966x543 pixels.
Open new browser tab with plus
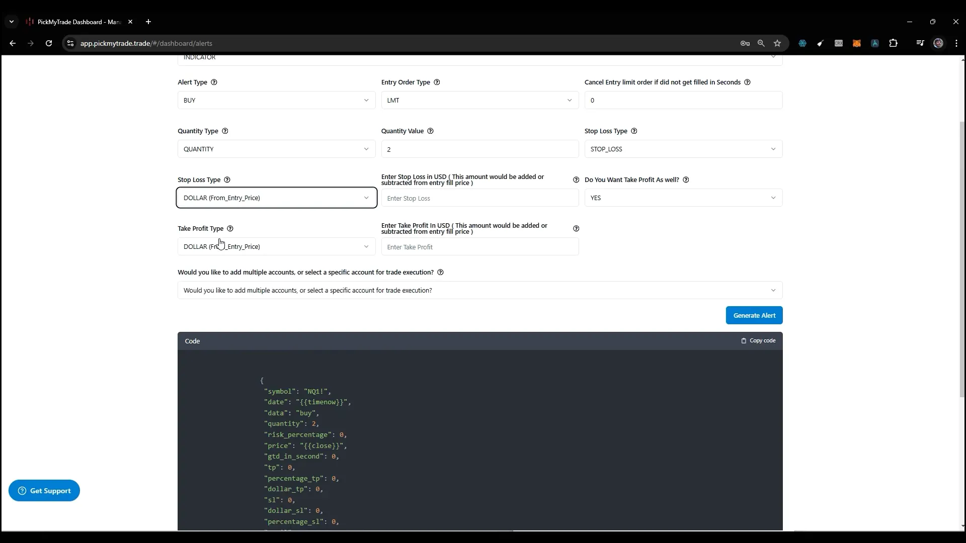(x=148, y=22)
